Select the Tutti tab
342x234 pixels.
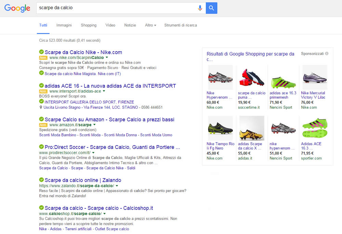(x=43, y=25)
